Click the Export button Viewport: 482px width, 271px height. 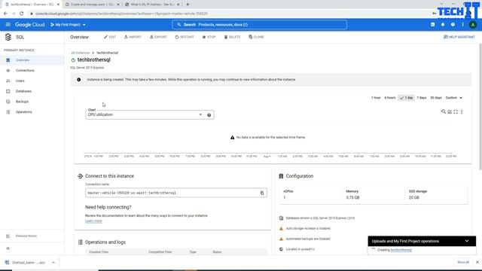point(158,37)
